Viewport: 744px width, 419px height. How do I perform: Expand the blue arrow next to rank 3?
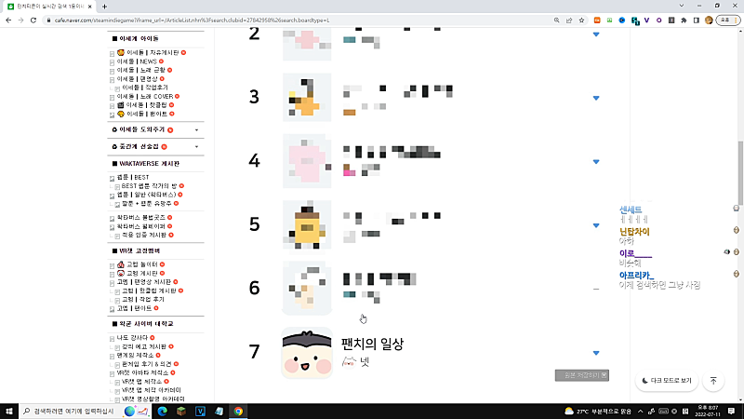pos(596,98)
